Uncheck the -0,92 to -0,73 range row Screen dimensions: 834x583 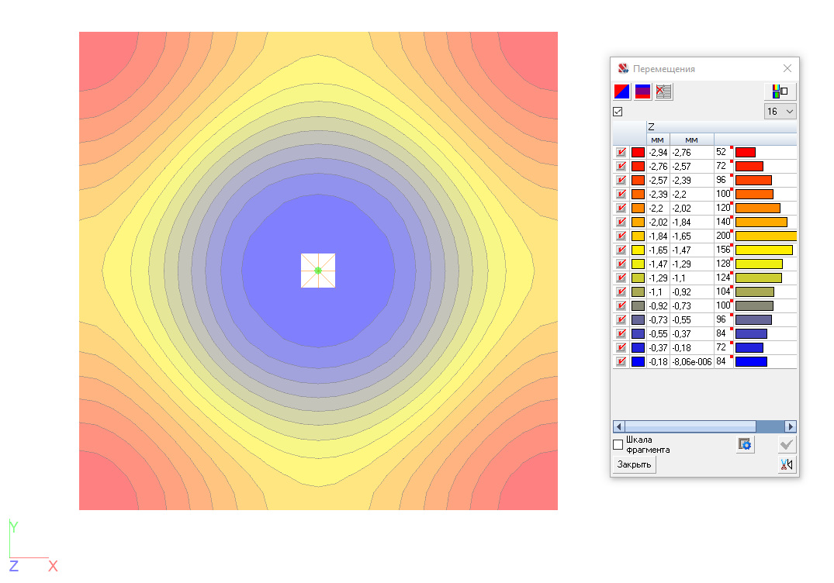coord(621,305)
